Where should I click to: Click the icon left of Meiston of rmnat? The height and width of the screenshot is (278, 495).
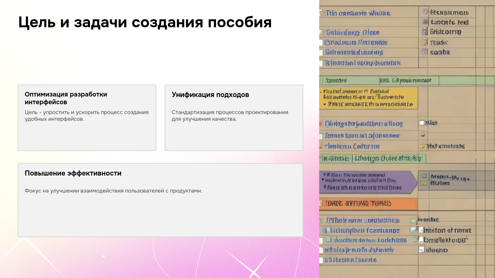421,230
